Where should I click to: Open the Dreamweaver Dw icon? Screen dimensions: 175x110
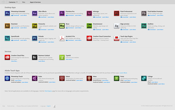(x=89, y=26)
